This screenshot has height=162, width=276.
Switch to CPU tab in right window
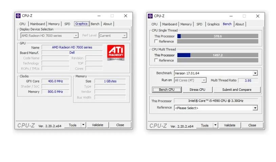pos(154,24)
